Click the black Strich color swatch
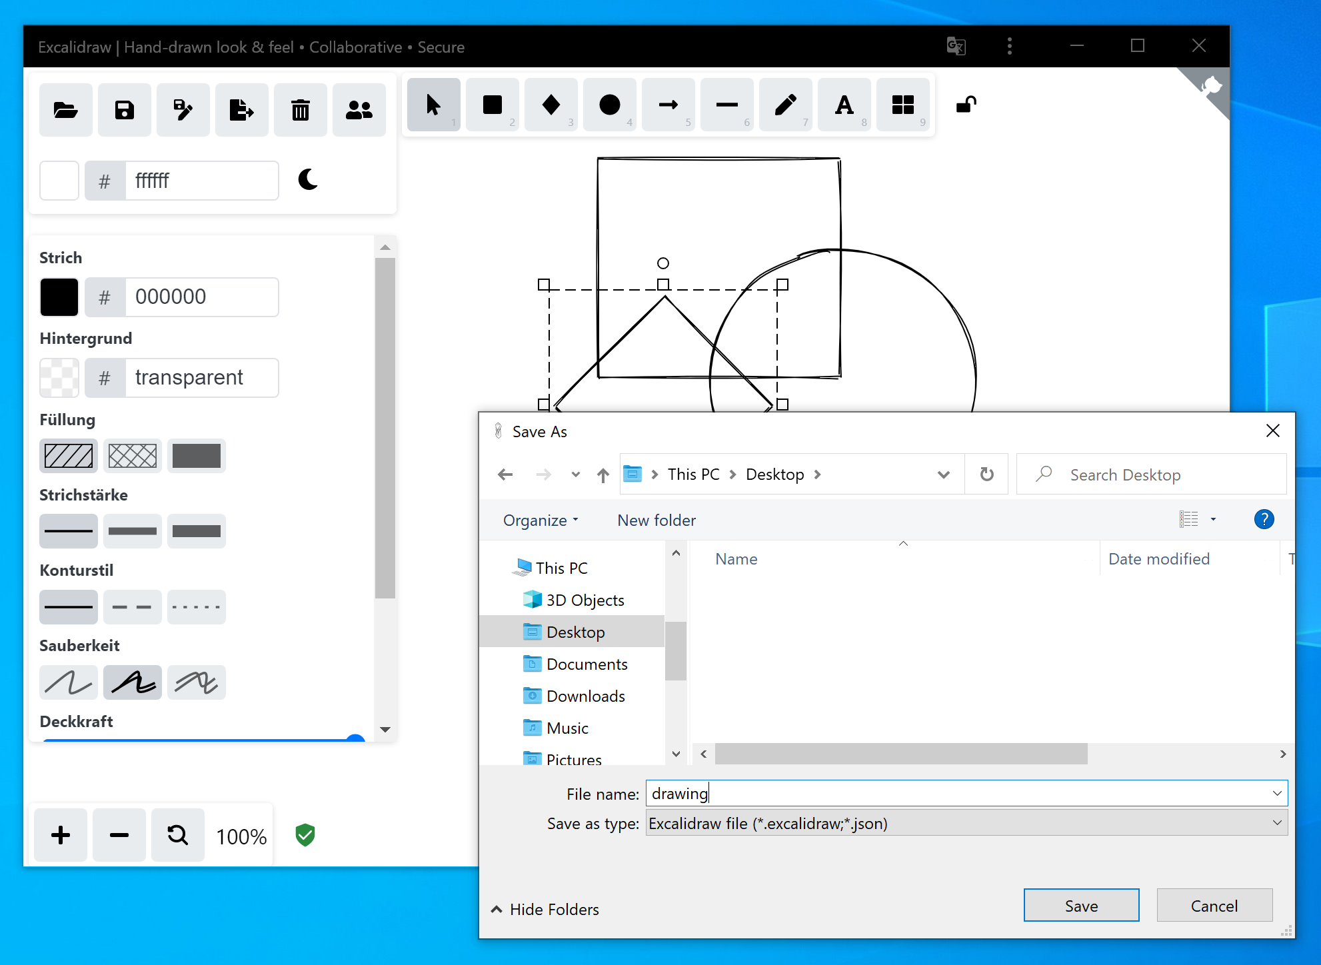Viewport: 1321px width, 965px height. 59,297
